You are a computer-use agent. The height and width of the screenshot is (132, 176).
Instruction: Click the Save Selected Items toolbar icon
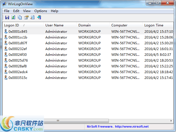[x=7, y=18]
